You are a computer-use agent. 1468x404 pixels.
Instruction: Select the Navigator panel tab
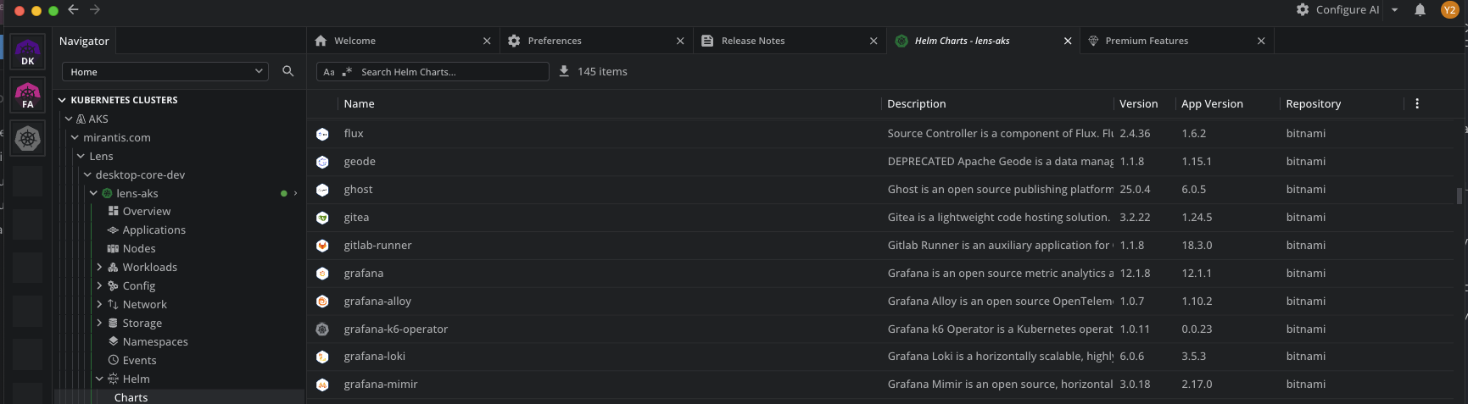(x=84, y=41)
